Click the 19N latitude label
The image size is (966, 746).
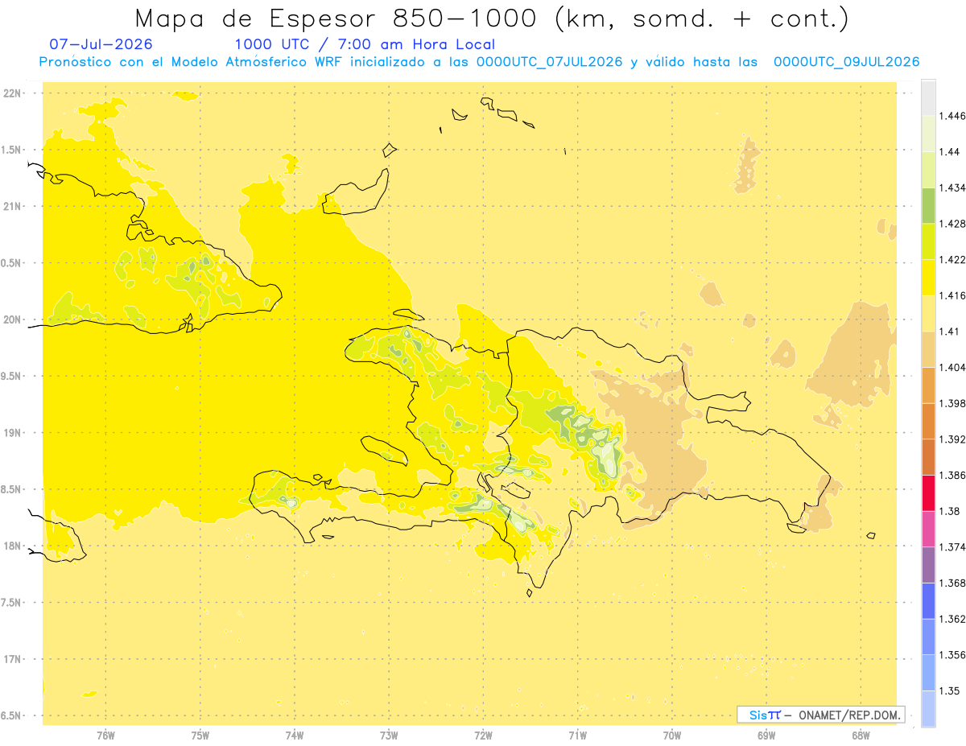(13, 433)
